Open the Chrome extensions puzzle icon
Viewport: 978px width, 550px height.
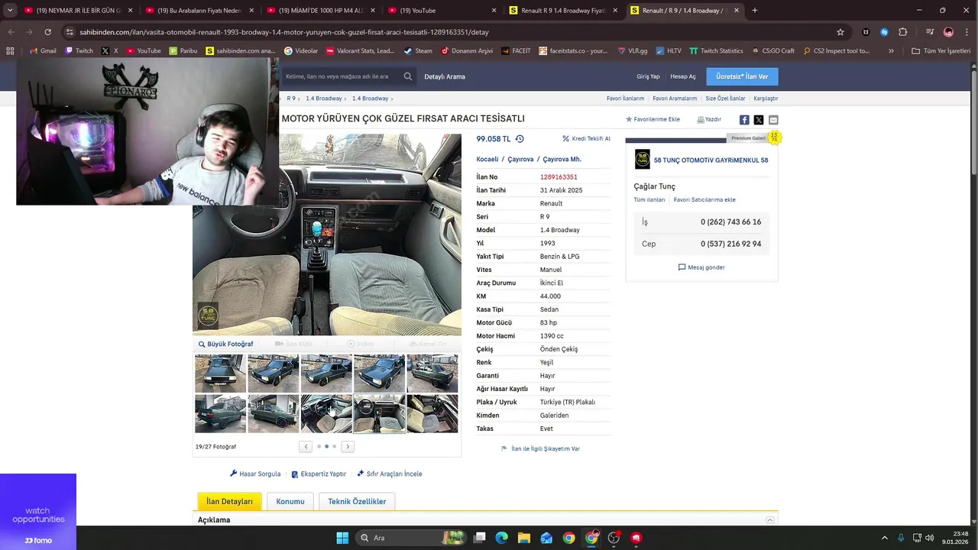903,32
